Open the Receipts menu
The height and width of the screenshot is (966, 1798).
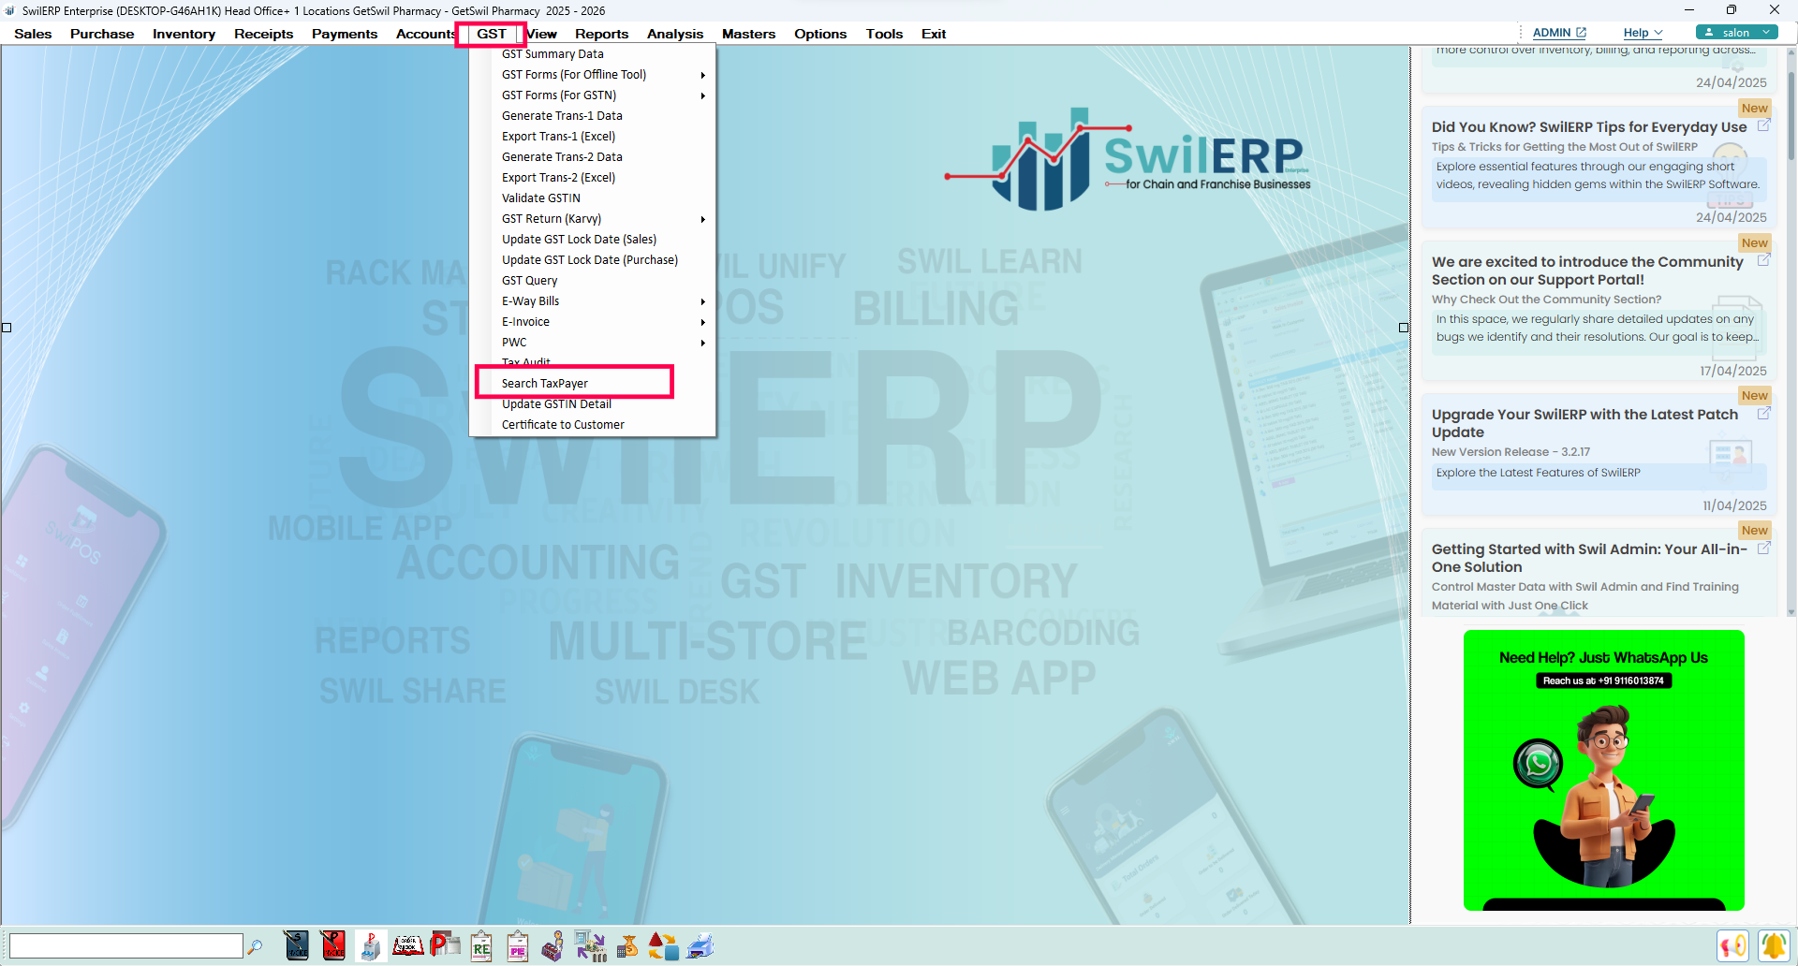point(263,34)
